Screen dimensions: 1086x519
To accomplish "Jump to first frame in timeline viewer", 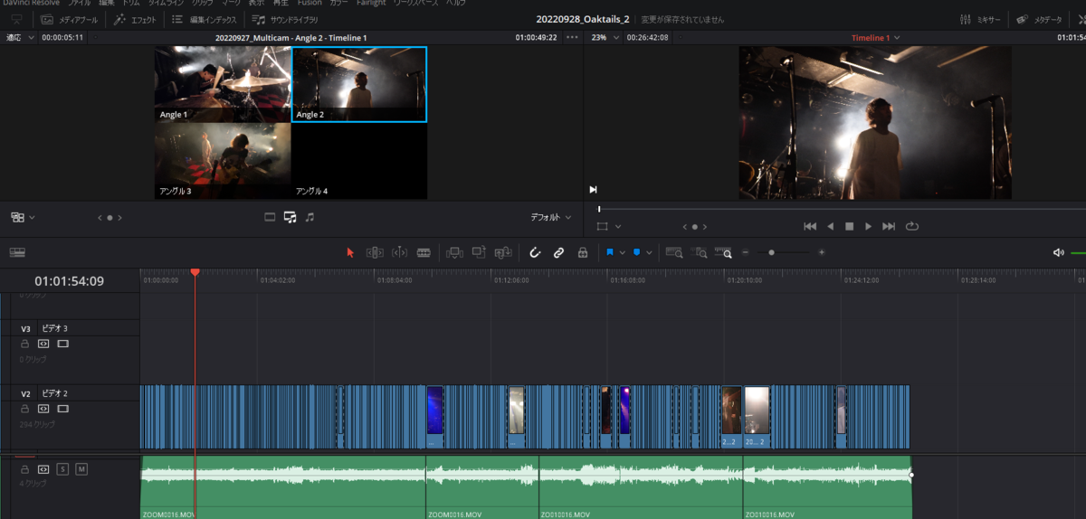I will (810, 226).
